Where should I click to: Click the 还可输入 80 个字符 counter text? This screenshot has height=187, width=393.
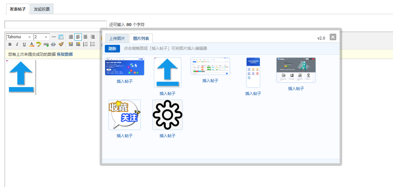pyautogui.click(x=127, y=24)
